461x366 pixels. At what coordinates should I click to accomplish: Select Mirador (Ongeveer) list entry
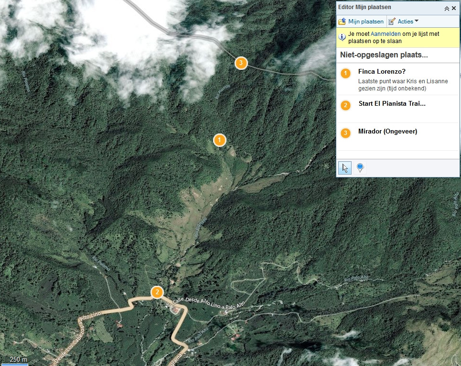tap(387, 132)
